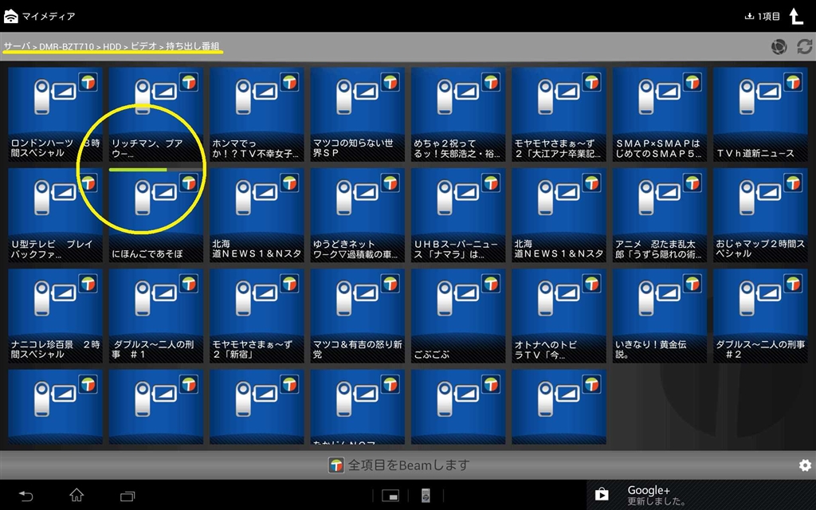Click Beam badge on いきなり！黄金伝説 tile

coord(692,284)
